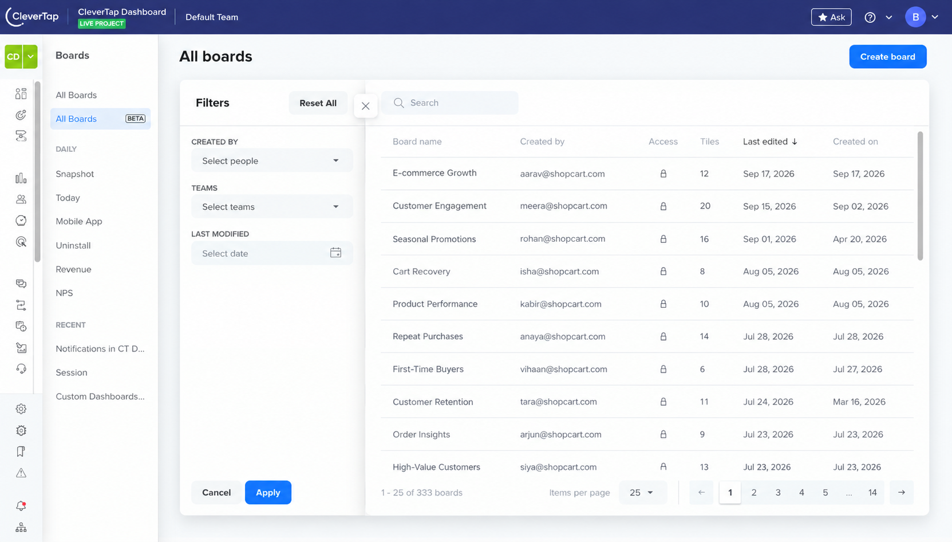The image size is (952, 542).
Task: Open Session in Recent sidebar list
Action: pyautogui.click(x=72, y=373)
